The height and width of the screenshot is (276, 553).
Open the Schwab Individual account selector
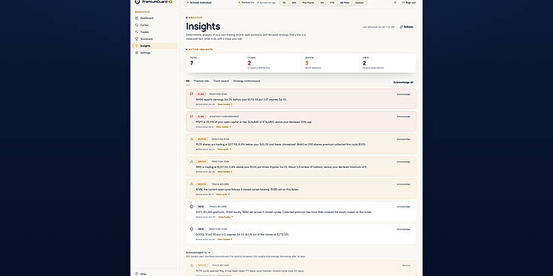click(199, 2)
